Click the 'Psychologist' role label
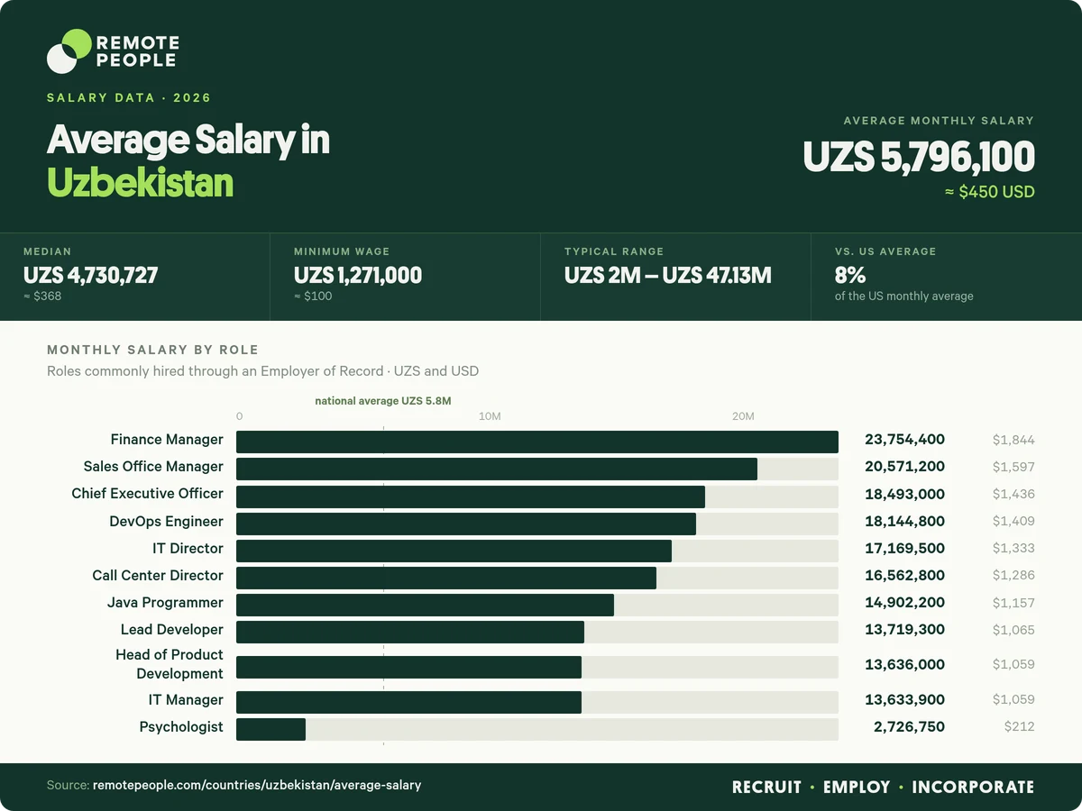 click(181, 727)
